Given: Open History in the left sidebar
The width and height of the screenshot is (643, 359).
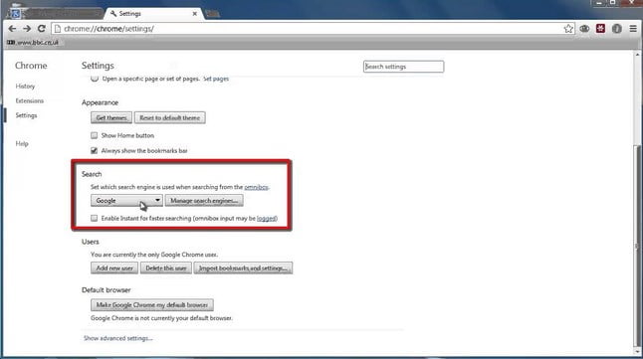Looking at the screenshot, I should [25, 87].
